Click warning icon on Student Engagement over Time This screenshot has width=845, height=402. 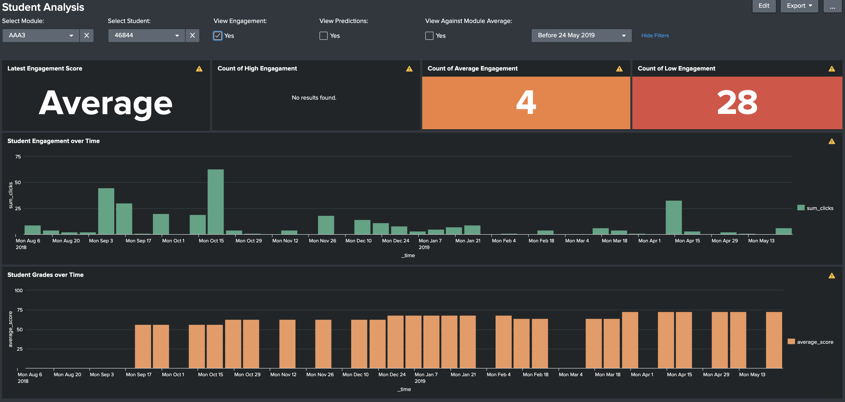[831, 141]
